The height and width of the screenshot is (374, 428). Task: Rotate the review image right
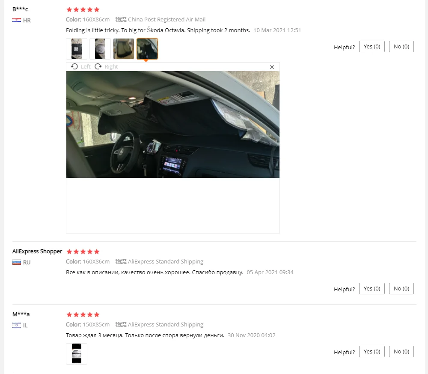tap(106, 67)
